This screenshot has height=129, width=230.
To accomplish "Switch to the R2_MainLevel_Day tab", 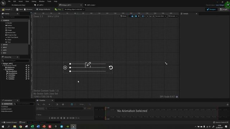I will (18, 5).
